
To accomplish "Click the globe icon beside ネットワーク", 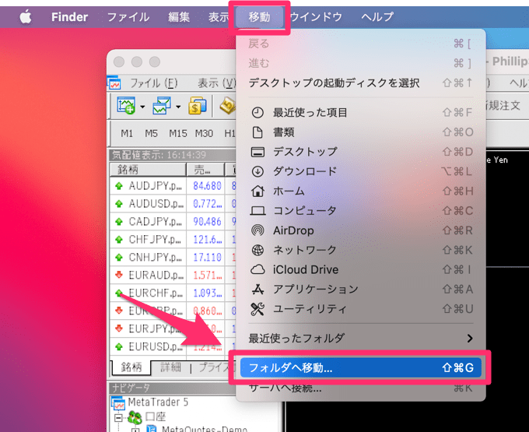I will click(257, 250).
